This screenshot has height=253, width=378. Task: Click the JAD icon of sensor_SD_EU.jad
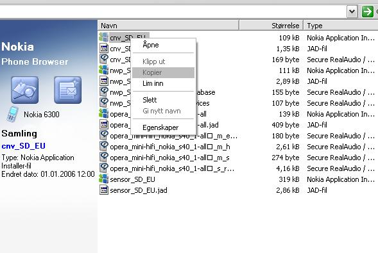[x=104, y=190]
